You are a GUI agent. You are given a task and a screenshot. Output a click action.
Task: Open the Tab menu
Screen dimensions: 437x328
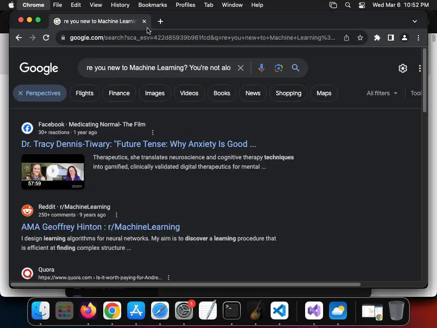(208, 5)
